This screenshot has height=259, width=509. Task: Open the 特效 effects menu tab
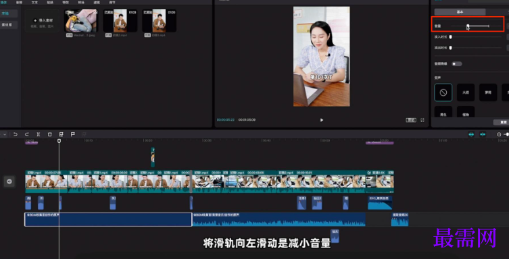tap(66, 2)
